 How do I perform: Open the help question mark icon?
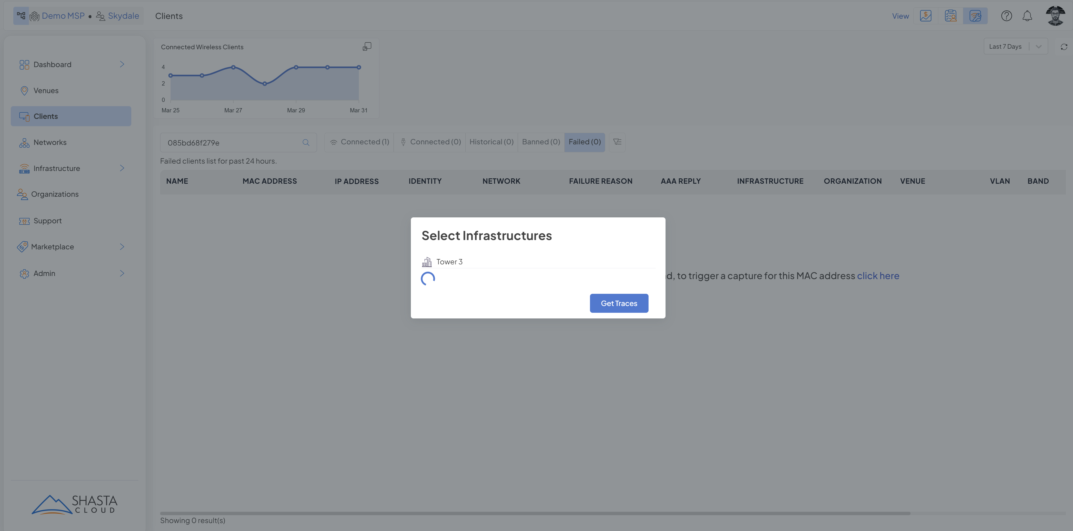pyautogui.click(x=1006, y=16)
